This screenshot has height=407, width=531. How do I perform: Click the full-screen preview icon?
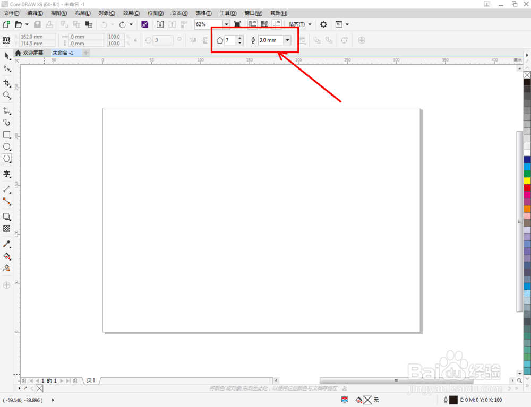tap(237, 24)
